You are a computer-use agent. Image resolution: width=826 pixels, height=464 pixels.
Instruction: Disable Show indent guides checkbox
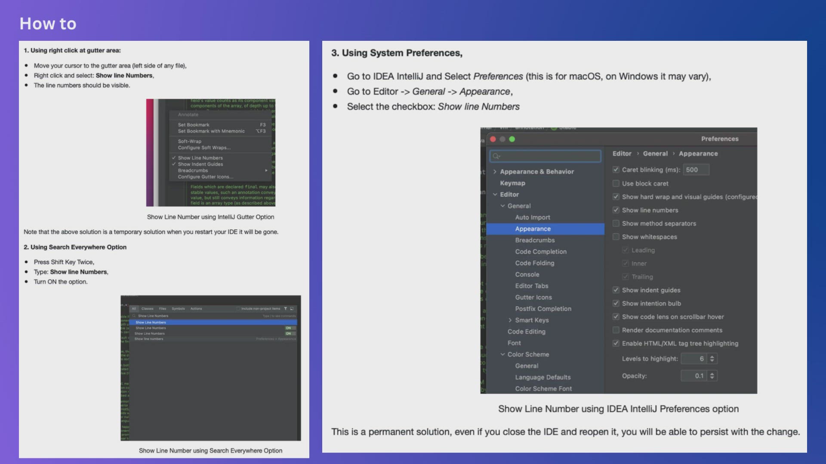616,290
